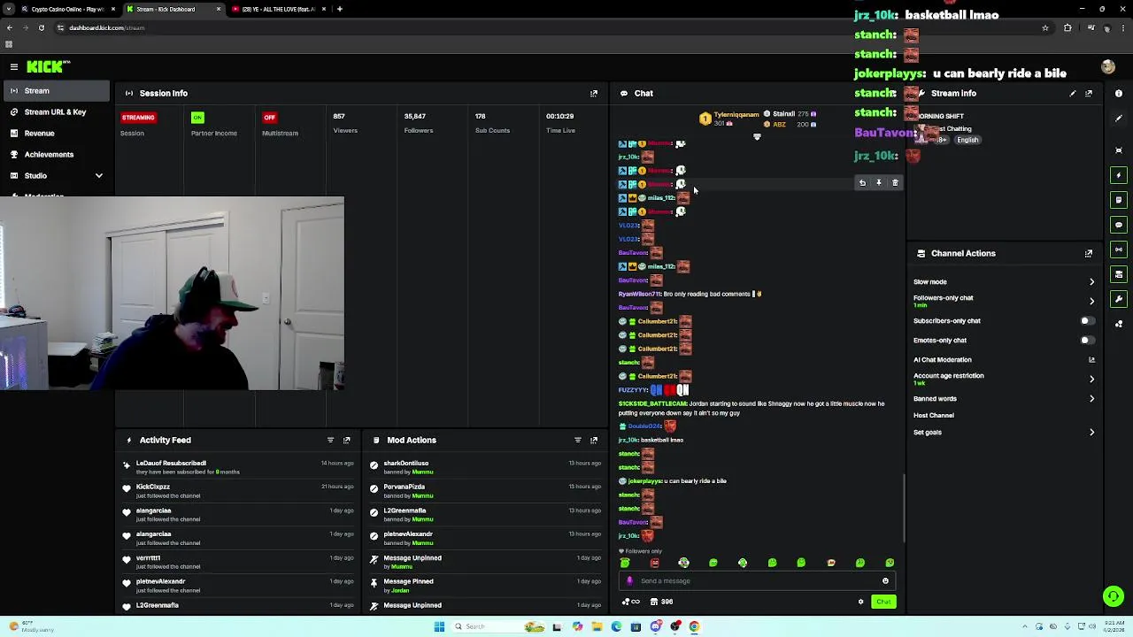Click the Kick logo
This screenshot has height=637, width=1133.
pos(47,66)
